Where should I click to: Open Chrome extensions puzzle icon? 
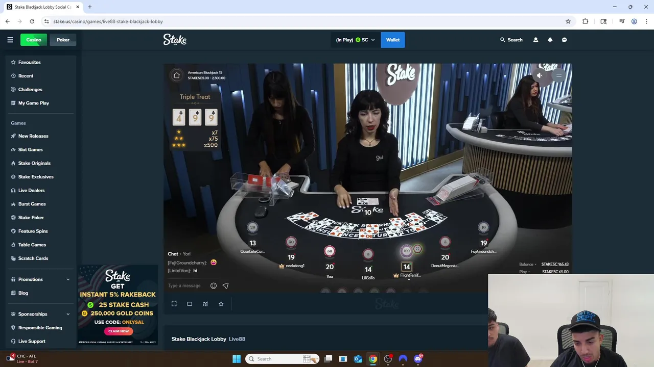pos(586,21)
